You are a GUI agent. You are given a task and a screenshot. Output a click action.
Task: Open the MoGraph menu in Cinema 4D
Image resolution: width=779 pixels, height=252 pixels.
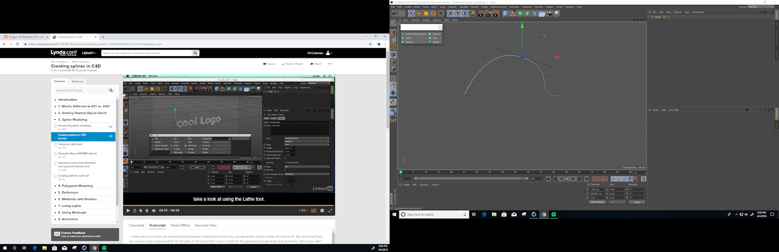(x=514, y=7)
